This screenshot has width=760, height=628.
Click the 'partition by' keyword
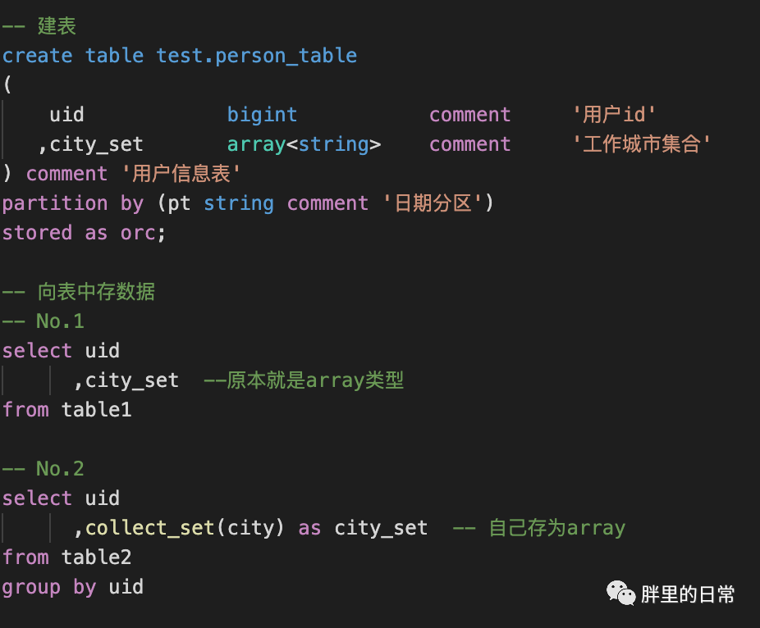[x=73, y=203]
